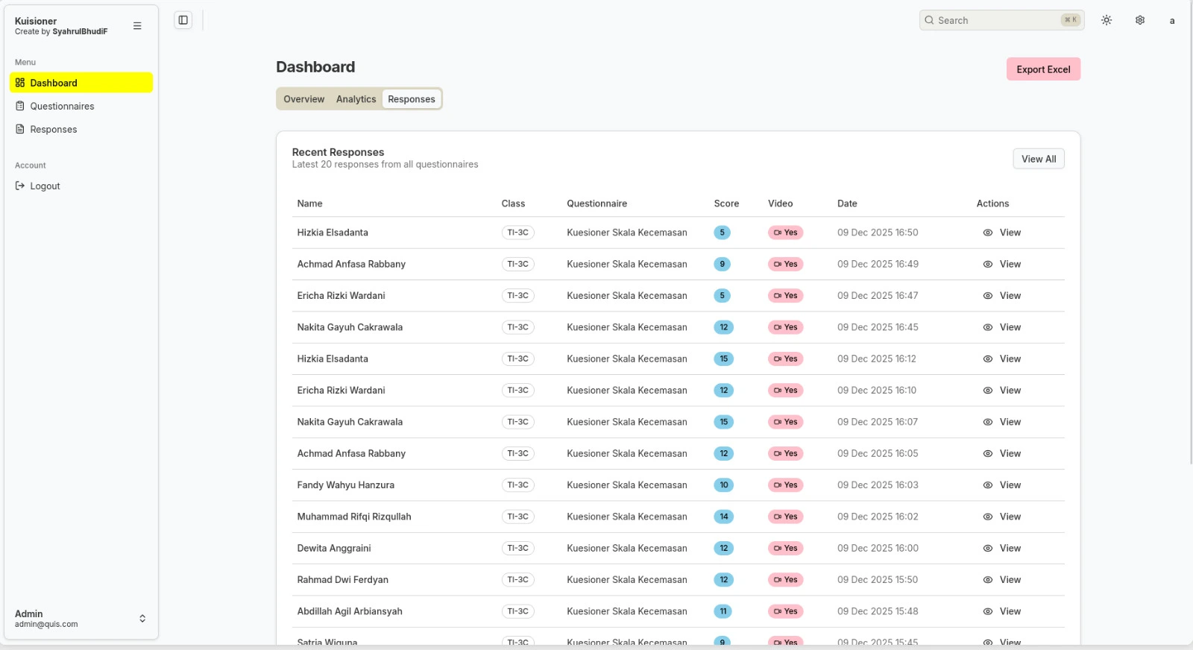This screenshot has height=650, width=1193.
Task: Toggle the light/dark theme sun icon
Action: click(x=1107, y=20)
